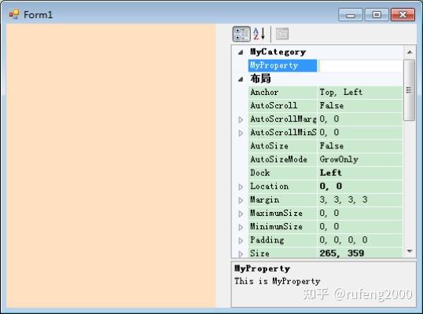Click the Margin value 3, 3, 3, 3
Viewport: 423px width, 314px height.
tap(360, 200)
